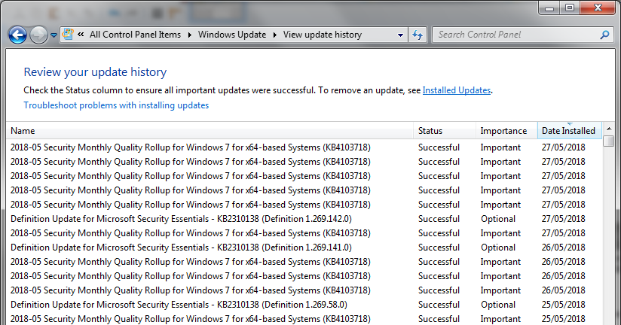This screenshot has height=325, width=621.
Task: Open the Installed Updates link
Action: coord(457,90)
